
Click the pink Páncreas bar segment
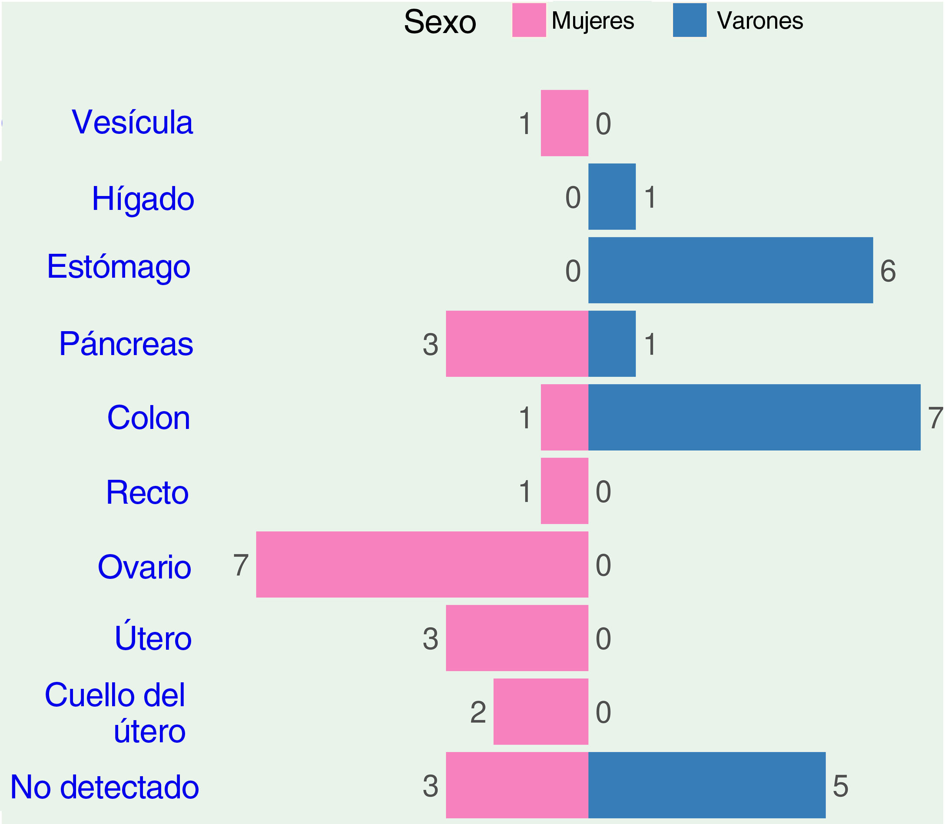click(517, 344)
